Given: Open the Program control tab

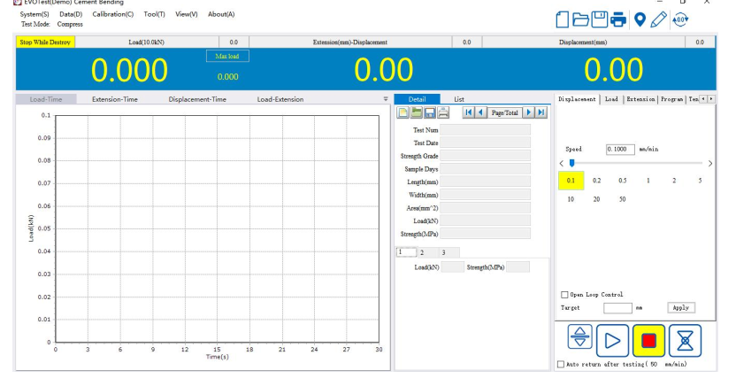Looking at the screenshot, I should [671, 99].
